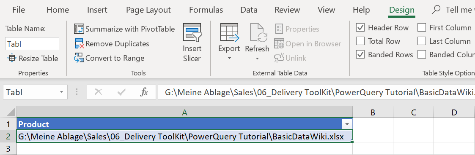Open the Product column filter dropdown
475x155 pixels.
pyautogui.click(x=346, y=124)
